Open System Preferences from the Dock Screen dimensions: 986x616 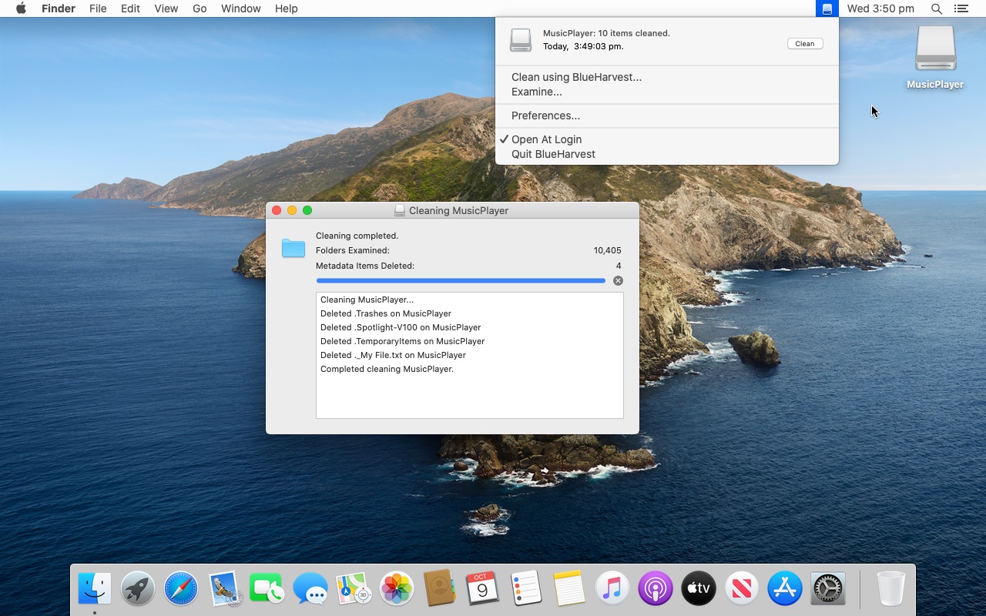coord(827,588)
